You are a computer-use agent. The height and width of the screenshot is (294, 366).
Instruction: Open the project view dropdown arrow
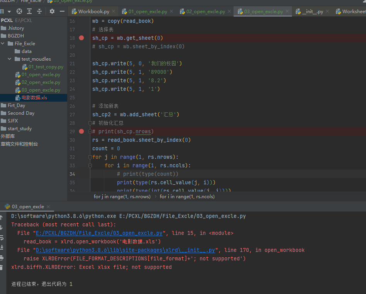coord(9,12)
